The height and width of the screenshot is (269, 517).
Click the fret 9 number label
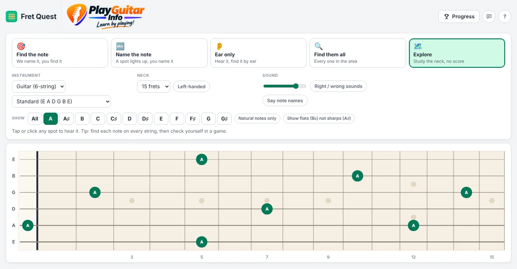[328, 257]
